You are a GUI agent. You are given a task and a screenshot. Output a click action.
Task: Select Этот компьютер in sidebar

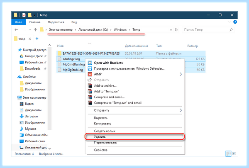pyautogui.click(x=32, y=97)
